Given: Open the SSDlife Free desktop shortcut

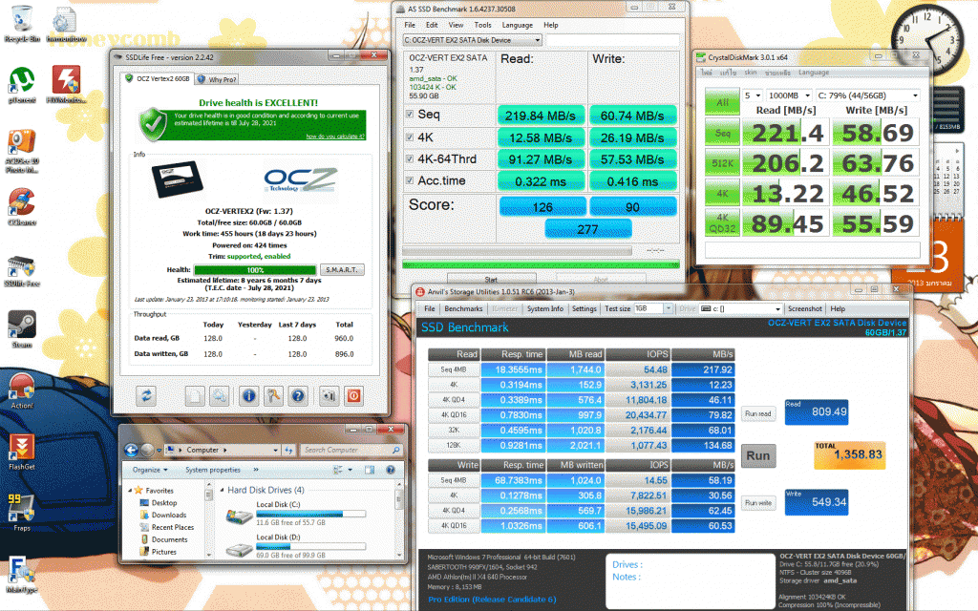Looking at the screenshot, I should click(22, 269).
